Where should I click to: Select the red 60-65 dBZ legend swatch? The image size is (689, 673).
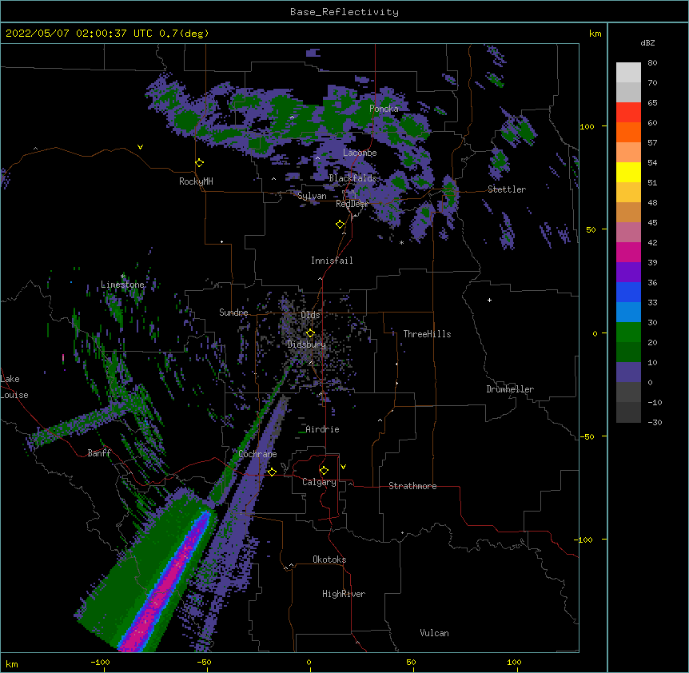tap(628, 113)
